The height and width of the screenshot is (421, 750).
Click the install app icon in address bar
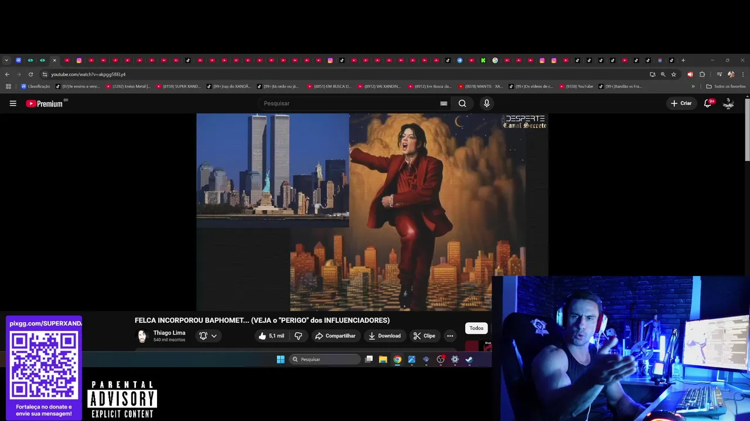(x=652, y=74)
